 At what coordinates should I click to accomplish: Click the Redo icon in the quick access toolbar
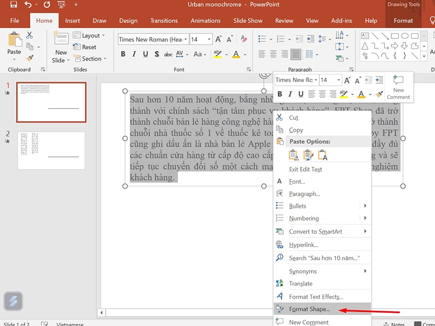click(x=47, y=4)
